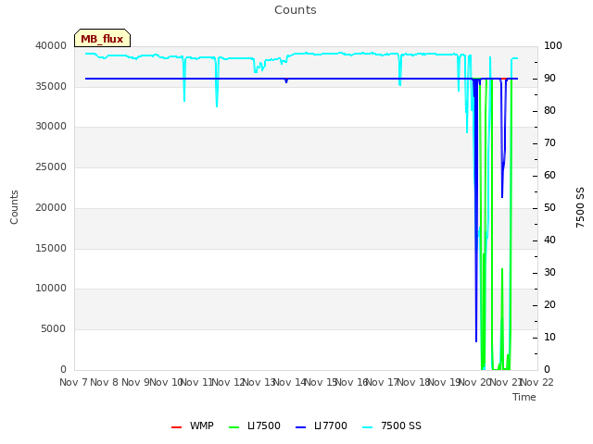The image size is (593, 444).
Task: Toggle the WMP legend label
Action: coord(202,425)
